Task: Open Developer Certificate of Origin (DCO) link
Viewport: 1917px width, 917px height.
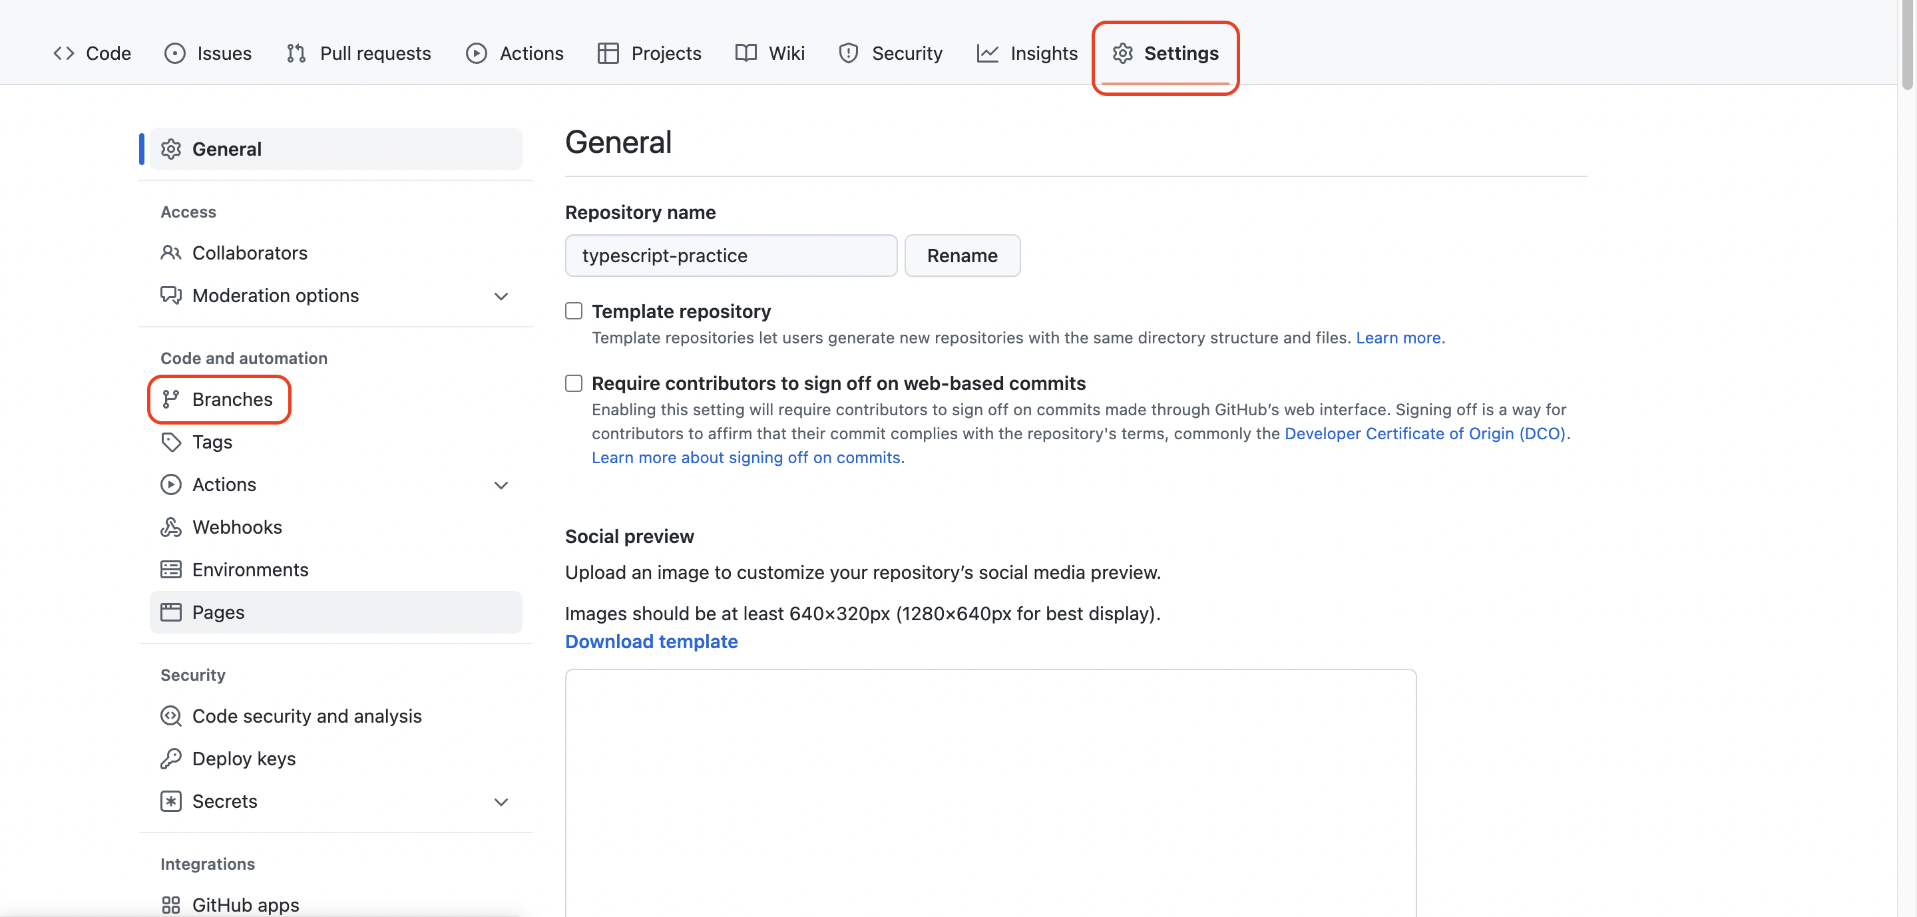Action: pyautogui.click(x=1425, y=433)
